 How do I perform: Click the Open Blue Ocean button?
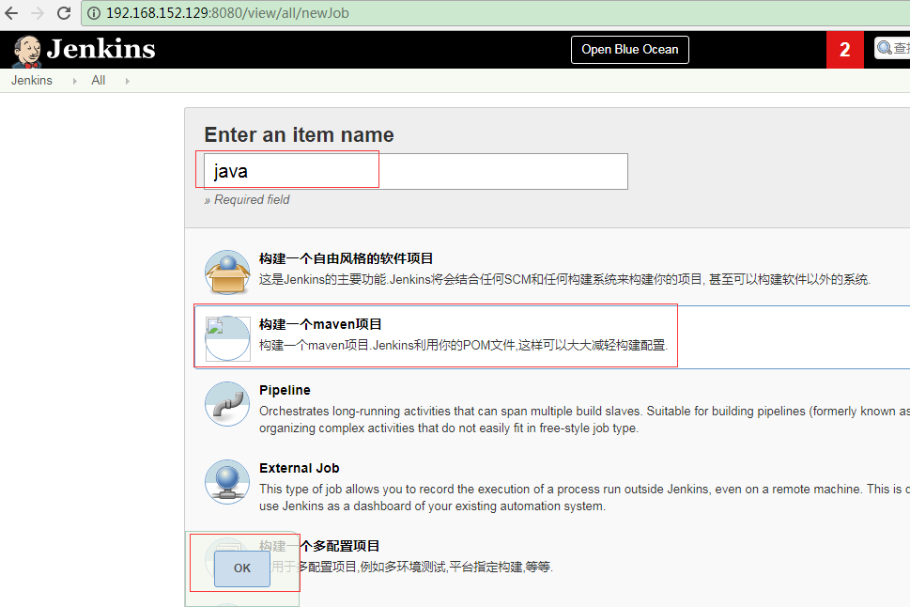[x=630, y=50]
